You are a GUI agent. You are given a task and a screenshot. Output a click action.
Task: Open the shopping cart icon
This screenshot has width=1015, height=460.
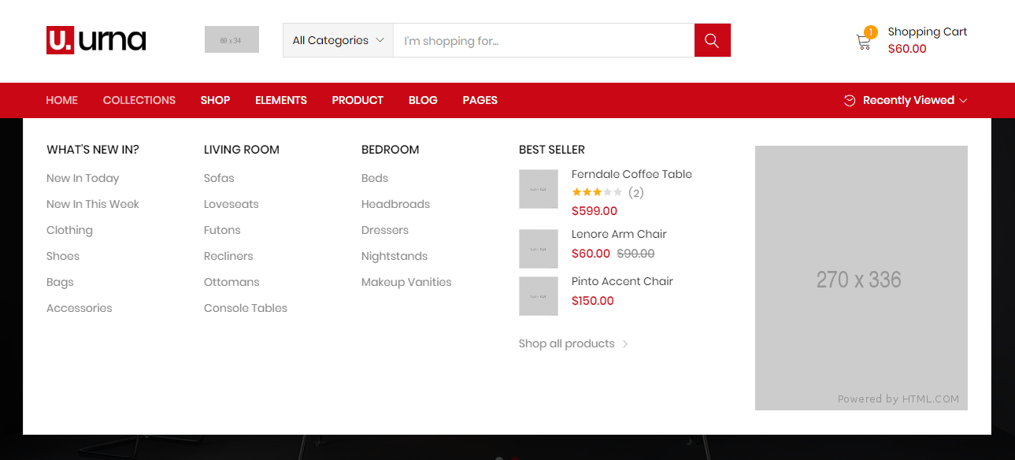864,43
